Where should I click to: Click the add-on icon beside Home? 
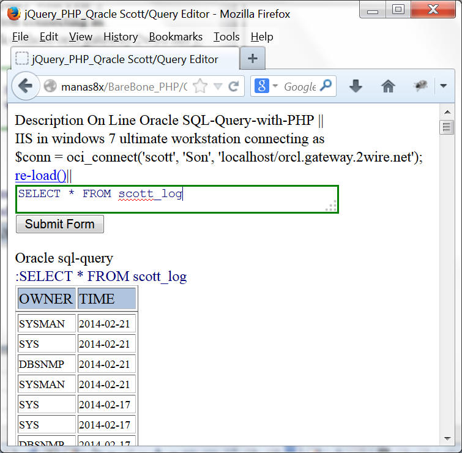pyautogui.click(x=420, y=86)
